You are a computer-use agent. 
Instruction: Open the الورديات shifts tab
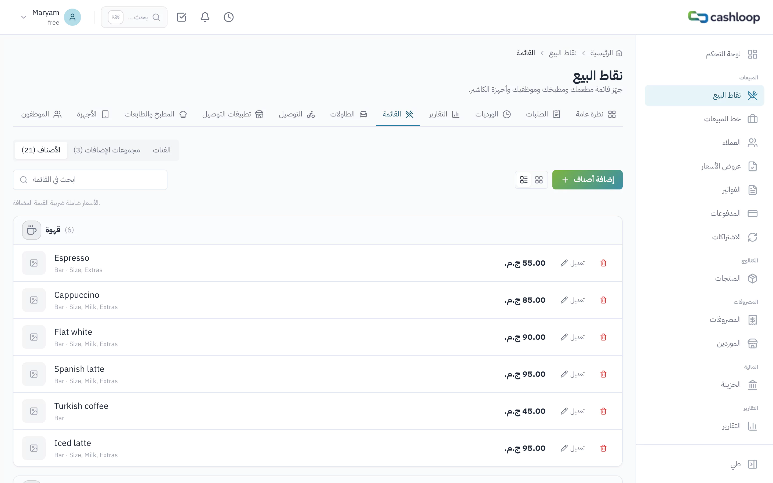pyautogui.click(x=493, y=114)
